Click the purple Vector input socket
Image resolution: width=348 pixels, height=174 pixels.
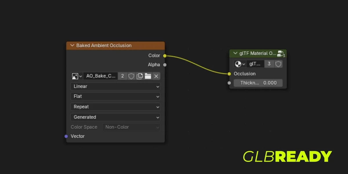[x=66, y=136]
